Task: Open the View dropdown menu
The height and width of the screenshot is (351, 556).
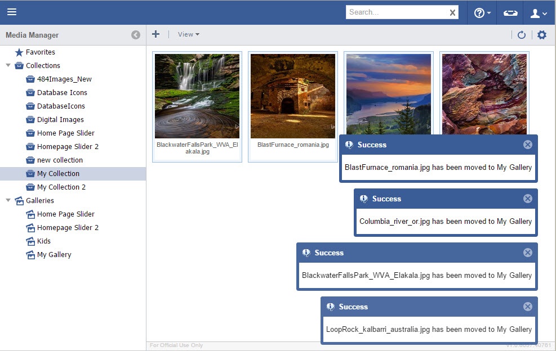Action: tap(188, 34)
